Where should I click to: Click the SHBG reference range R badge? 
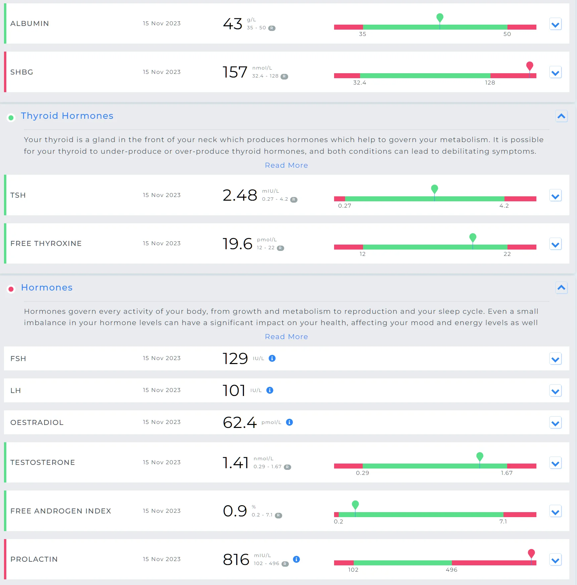284,77
